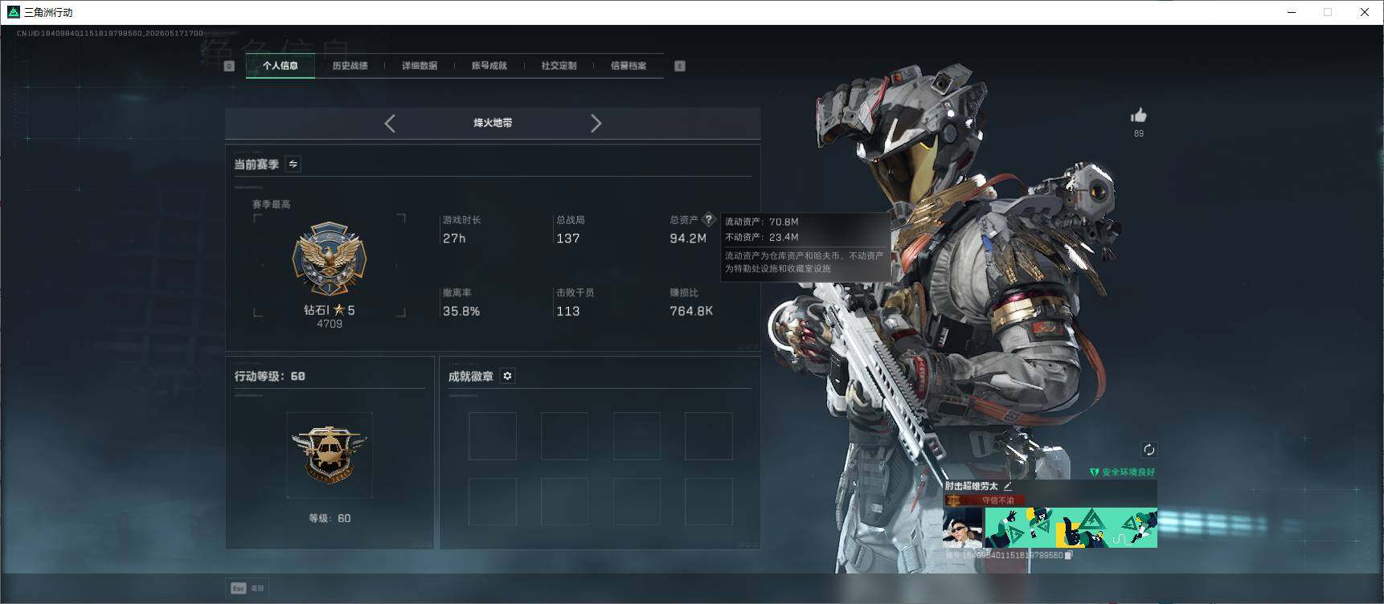Viewport: 1384px width, 604px height.
Task: Click the 总资产 value 94.2M
Action: [688, 239]
